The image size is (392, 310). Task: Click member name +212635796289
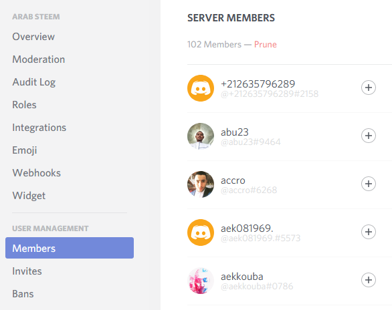pos(258,84)
